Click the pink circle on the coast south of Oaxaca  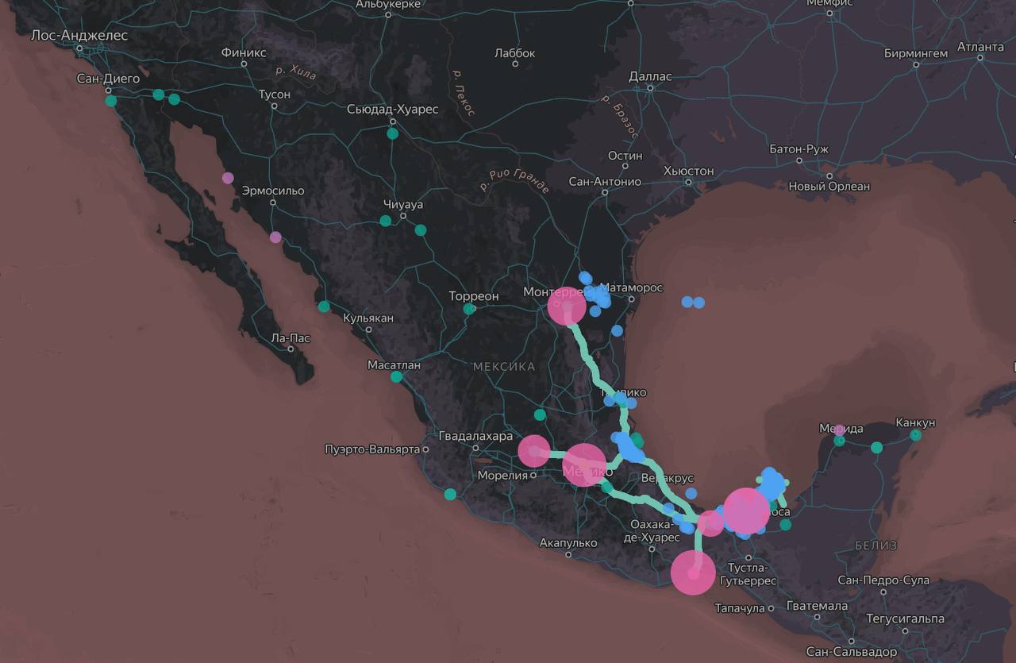click(693, 572)
